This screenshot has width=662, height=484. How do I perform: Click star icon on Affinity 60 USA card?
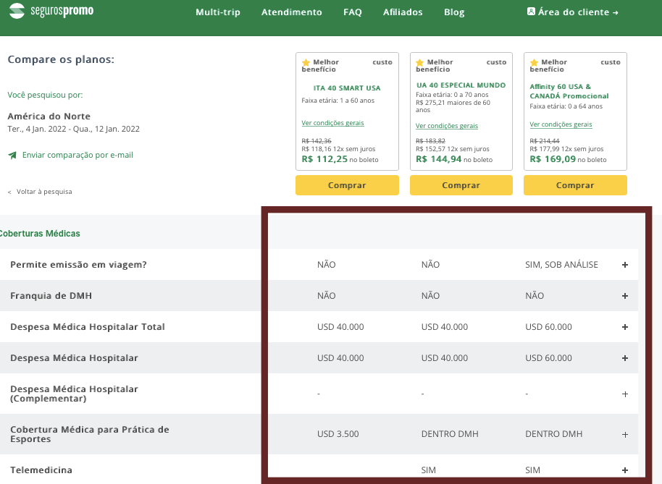click(535, 63)
